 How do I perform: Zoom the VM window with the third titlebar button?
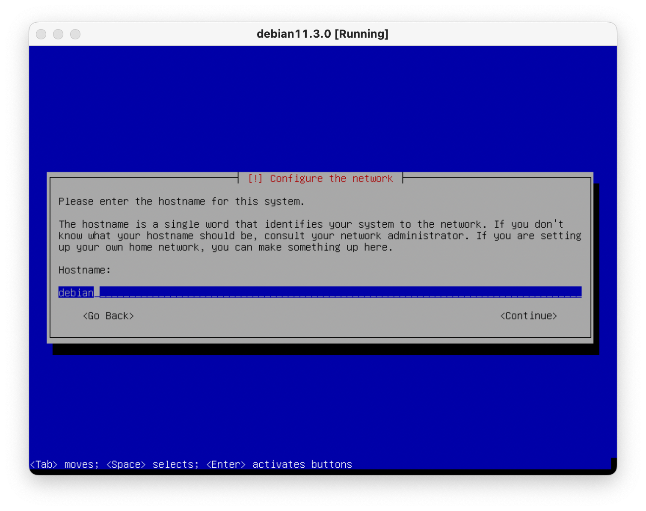tap(75, 34)
